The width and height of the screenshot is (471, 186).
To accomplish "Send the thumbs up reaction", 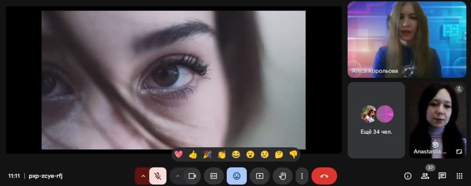I will tap(193, 154).
